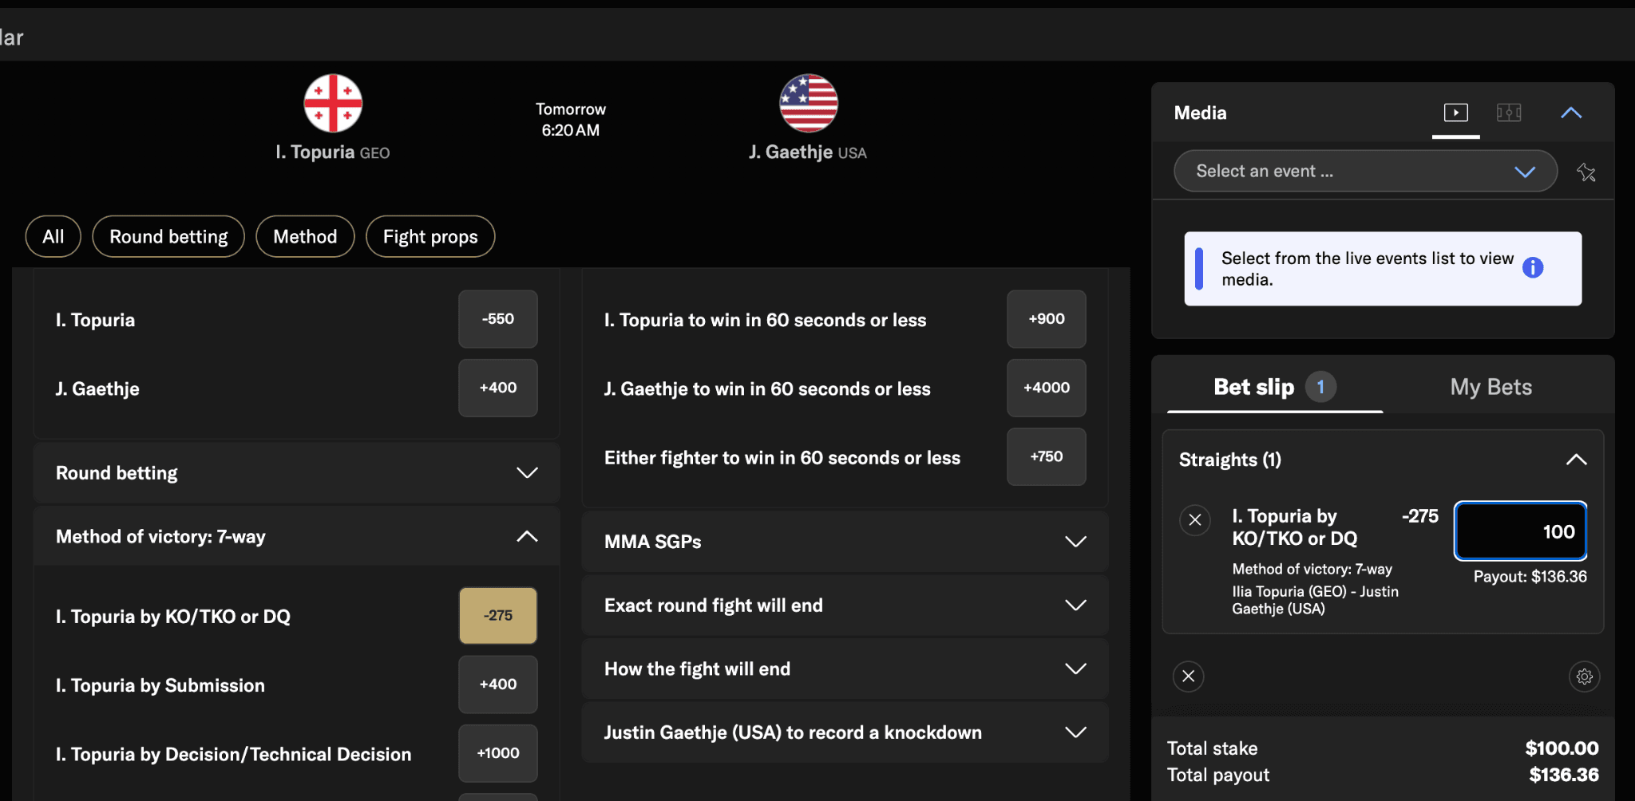Click the -275 odds in bet slip
The image size is (1635, 801).
pos(1419,516)
